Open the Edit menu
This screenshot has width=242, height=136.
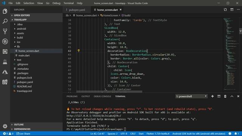[x=18, y=3]
